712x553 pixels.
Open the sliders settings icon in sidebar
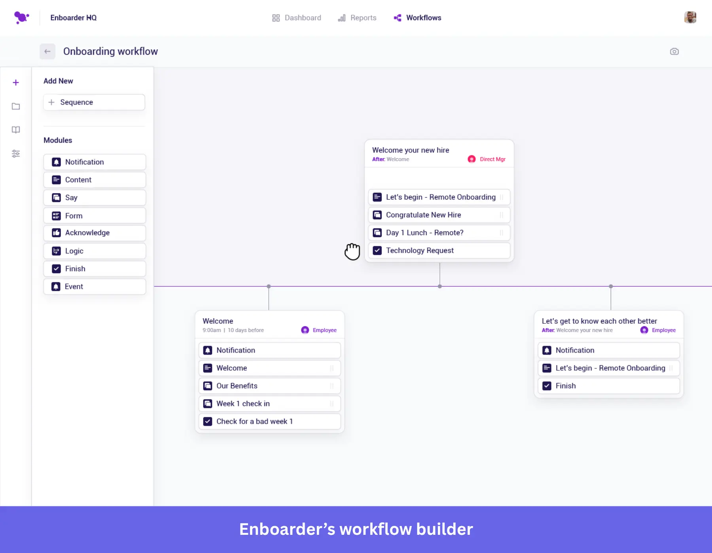point(16,153)
